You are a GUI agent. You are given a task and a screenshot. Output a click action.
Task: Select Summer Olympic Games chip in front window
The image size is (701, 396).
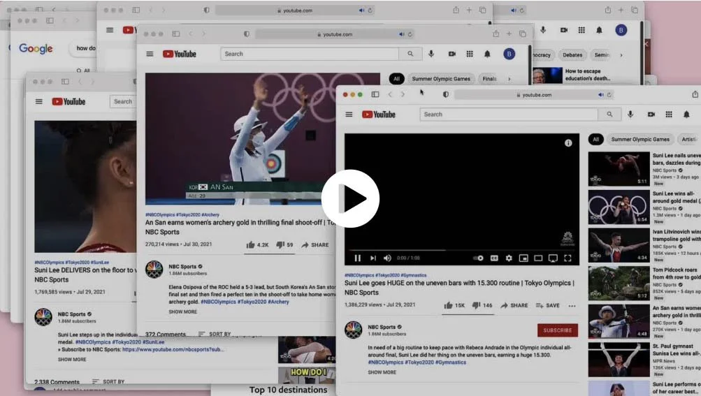640,140
